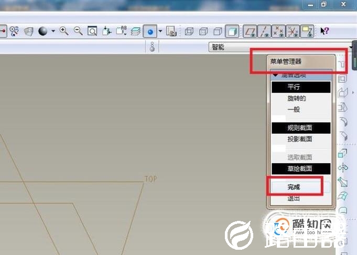Click the 菜单管理器 title bar
Viewport: 357px width, 255px height.
[301, 61]
